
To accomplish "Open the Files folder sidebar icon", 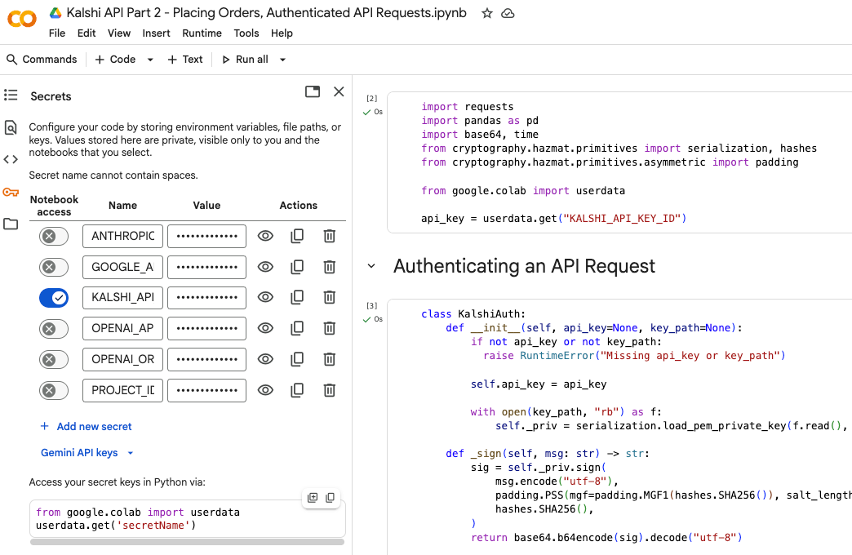I will coord(11,224).
